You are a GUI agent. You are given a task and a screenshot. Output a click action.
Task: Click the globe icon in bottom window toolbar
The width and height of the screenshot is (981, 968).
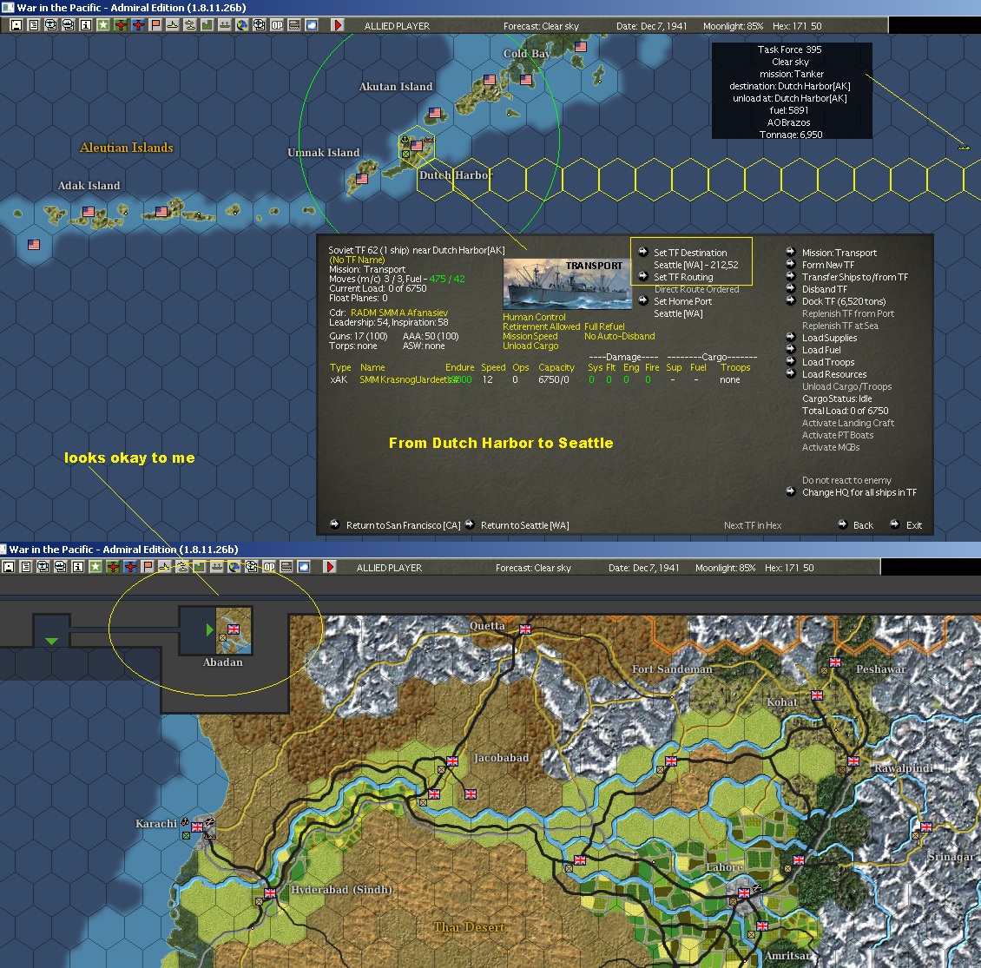(x=234, y=567)
